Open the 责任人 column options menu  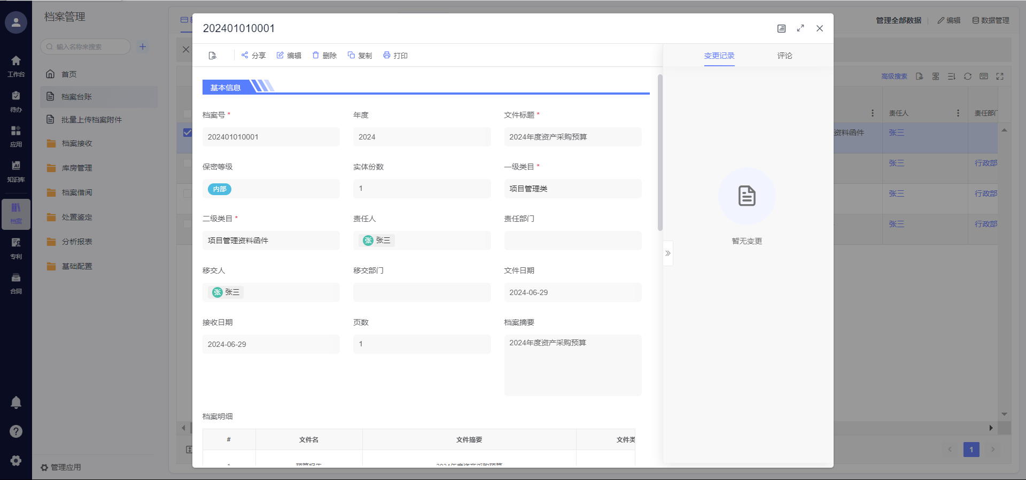coord(958,113)
